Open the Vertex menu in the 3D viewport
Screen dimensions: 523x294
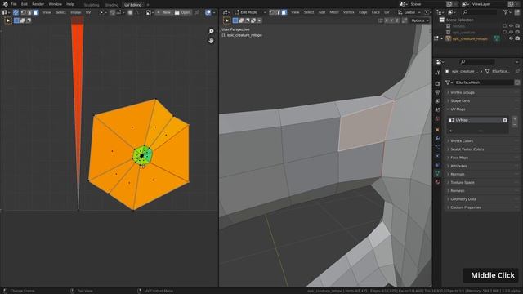[349, 12]
